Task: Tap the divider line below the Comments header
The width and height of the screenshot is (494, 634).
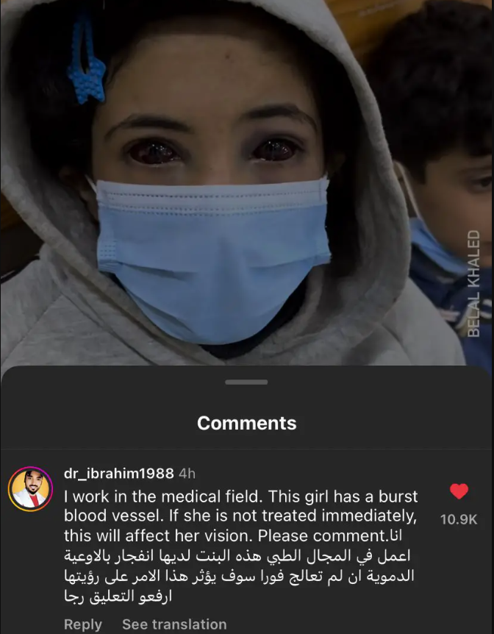Action: tap(246, 449)
